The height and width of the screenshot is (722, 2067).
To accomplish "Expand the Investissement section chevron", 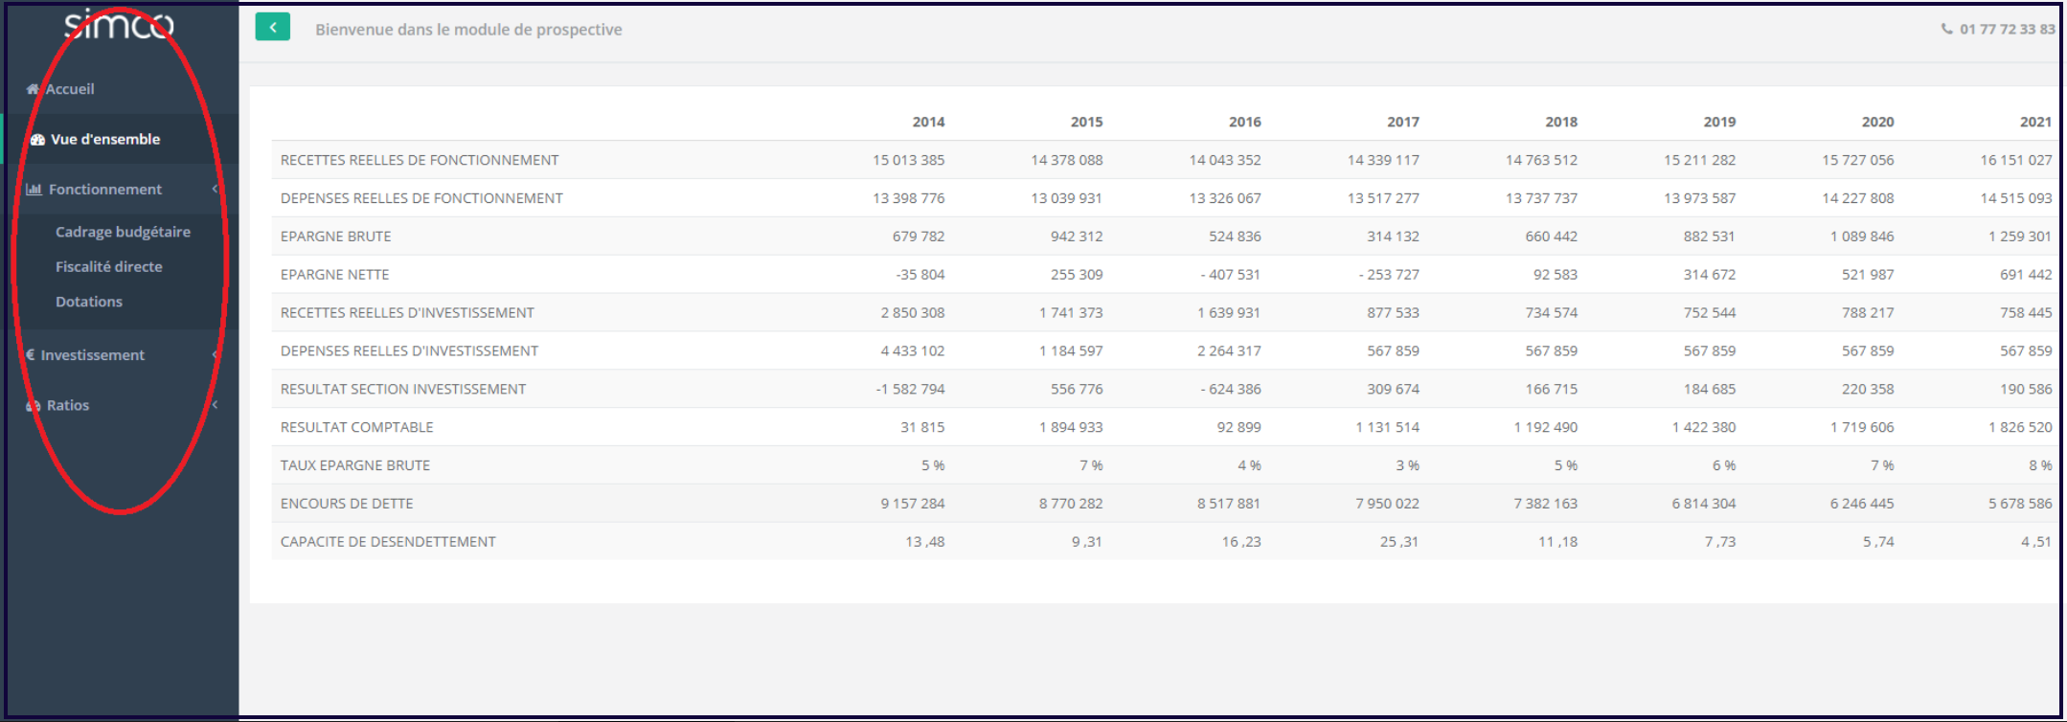I will tap(216, 355).
